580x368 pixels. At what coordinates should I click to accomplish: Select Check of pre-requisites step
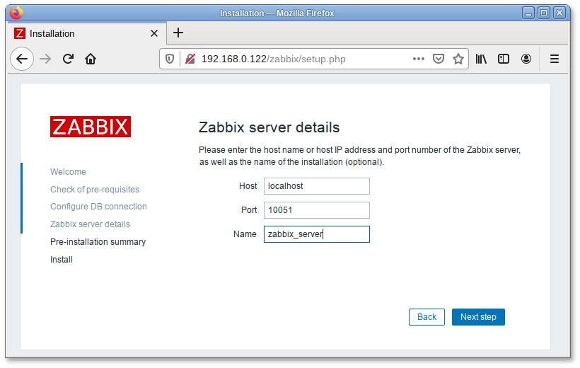pos(95,189)
